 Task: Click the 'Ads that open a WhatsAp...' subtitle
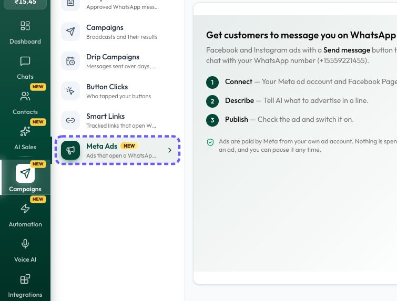(121, 155)
